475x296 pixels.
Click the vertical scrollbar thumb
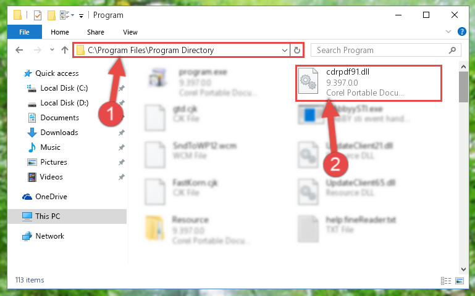(463, 87)
